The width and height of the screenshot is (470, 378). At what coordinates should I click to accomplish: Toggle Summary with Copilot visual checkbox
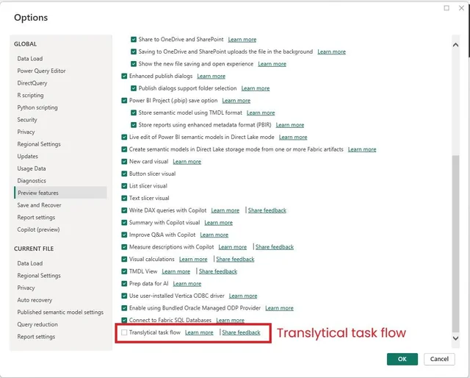pos(124,223)
